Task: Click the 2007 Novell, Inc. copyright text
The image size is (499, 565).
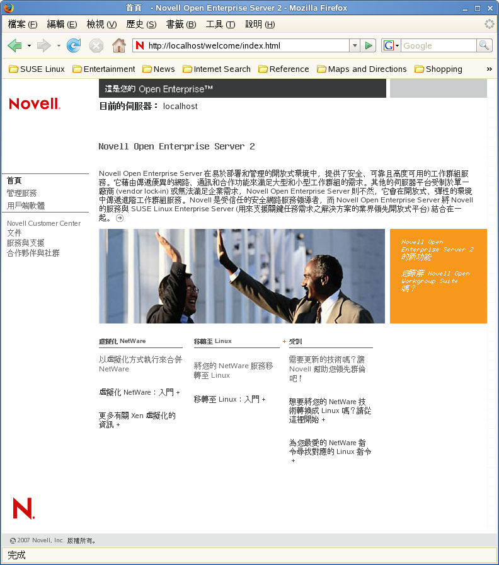Action: 53,540
